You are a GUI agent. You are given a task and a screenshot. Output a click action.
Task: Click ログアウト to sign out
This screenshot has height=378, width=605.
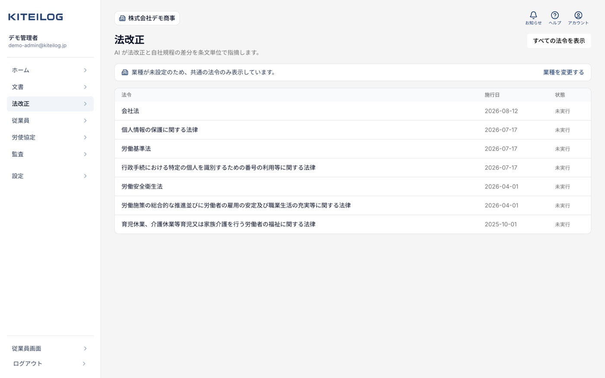click(50, 363)
